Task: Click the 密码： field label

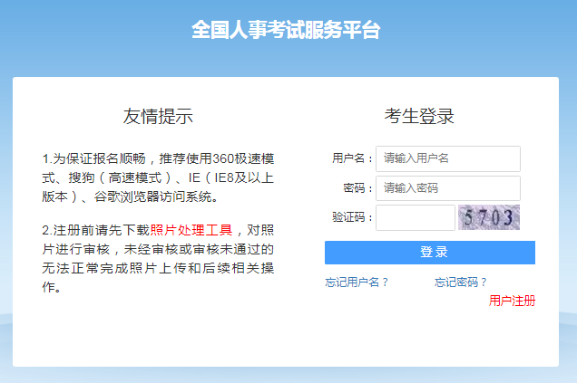Action: coord(358,188)
